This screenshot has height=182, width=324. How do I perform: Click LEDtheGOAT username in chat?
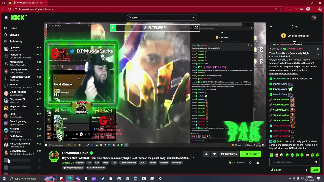click(x=280, y=79)
